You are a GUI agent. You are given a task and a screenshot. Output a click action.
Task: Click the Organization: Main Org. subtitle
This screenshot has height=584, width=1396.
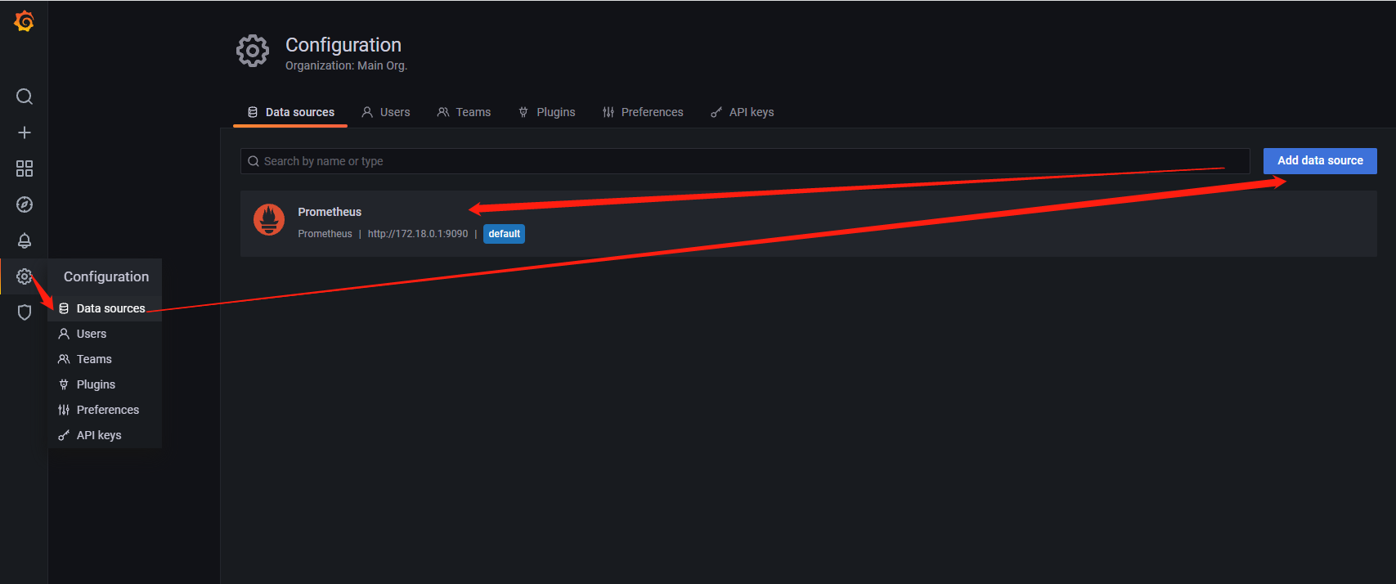[x=346, y=65]
